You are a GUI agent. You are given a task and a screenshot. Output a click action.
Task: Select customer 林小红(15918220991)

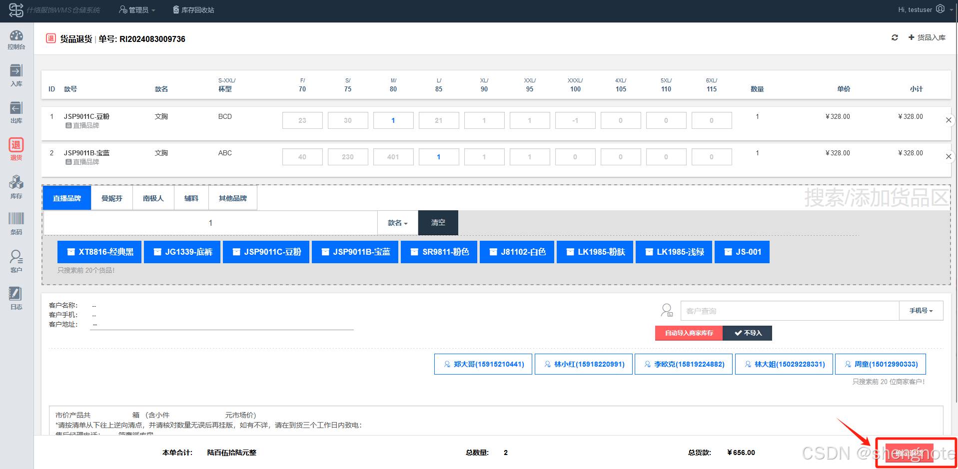583,364
